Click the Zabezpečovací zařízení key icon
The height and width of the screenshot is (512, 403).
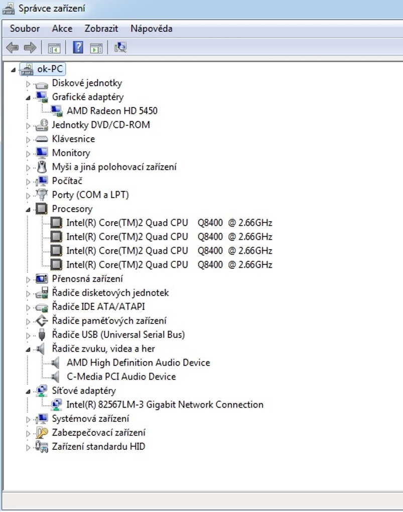pyautogui.click(x=42, y=433)
